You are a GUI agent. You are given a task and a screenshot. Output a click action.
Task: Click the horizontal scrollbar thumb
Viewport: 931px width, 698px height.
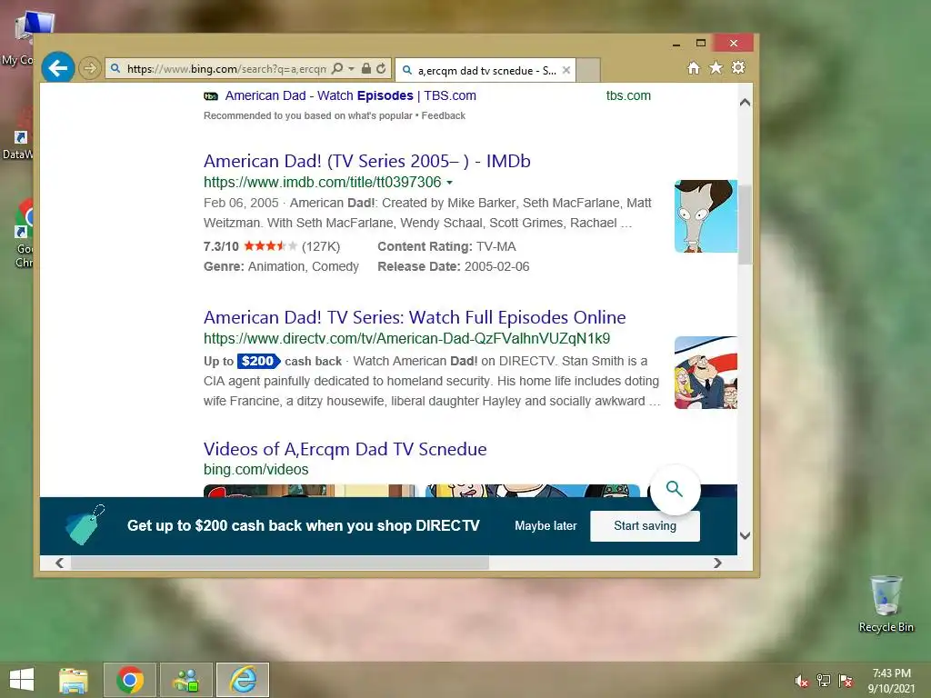[x=280, y=563]
